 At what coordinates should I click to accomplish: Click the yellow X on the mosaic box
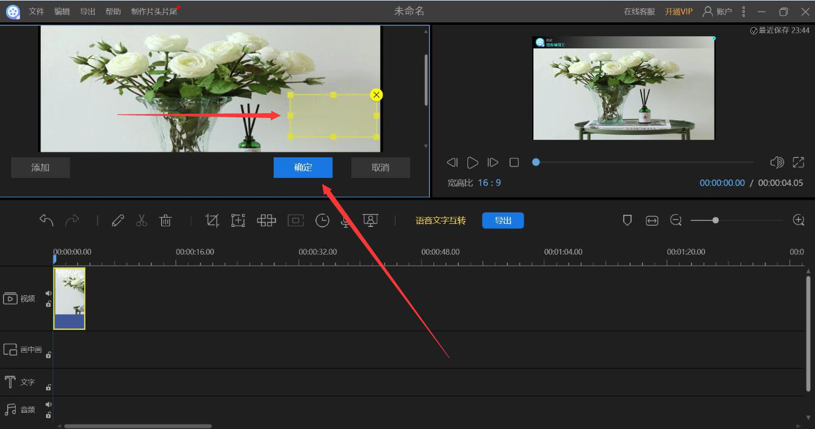tap(377, 94)
